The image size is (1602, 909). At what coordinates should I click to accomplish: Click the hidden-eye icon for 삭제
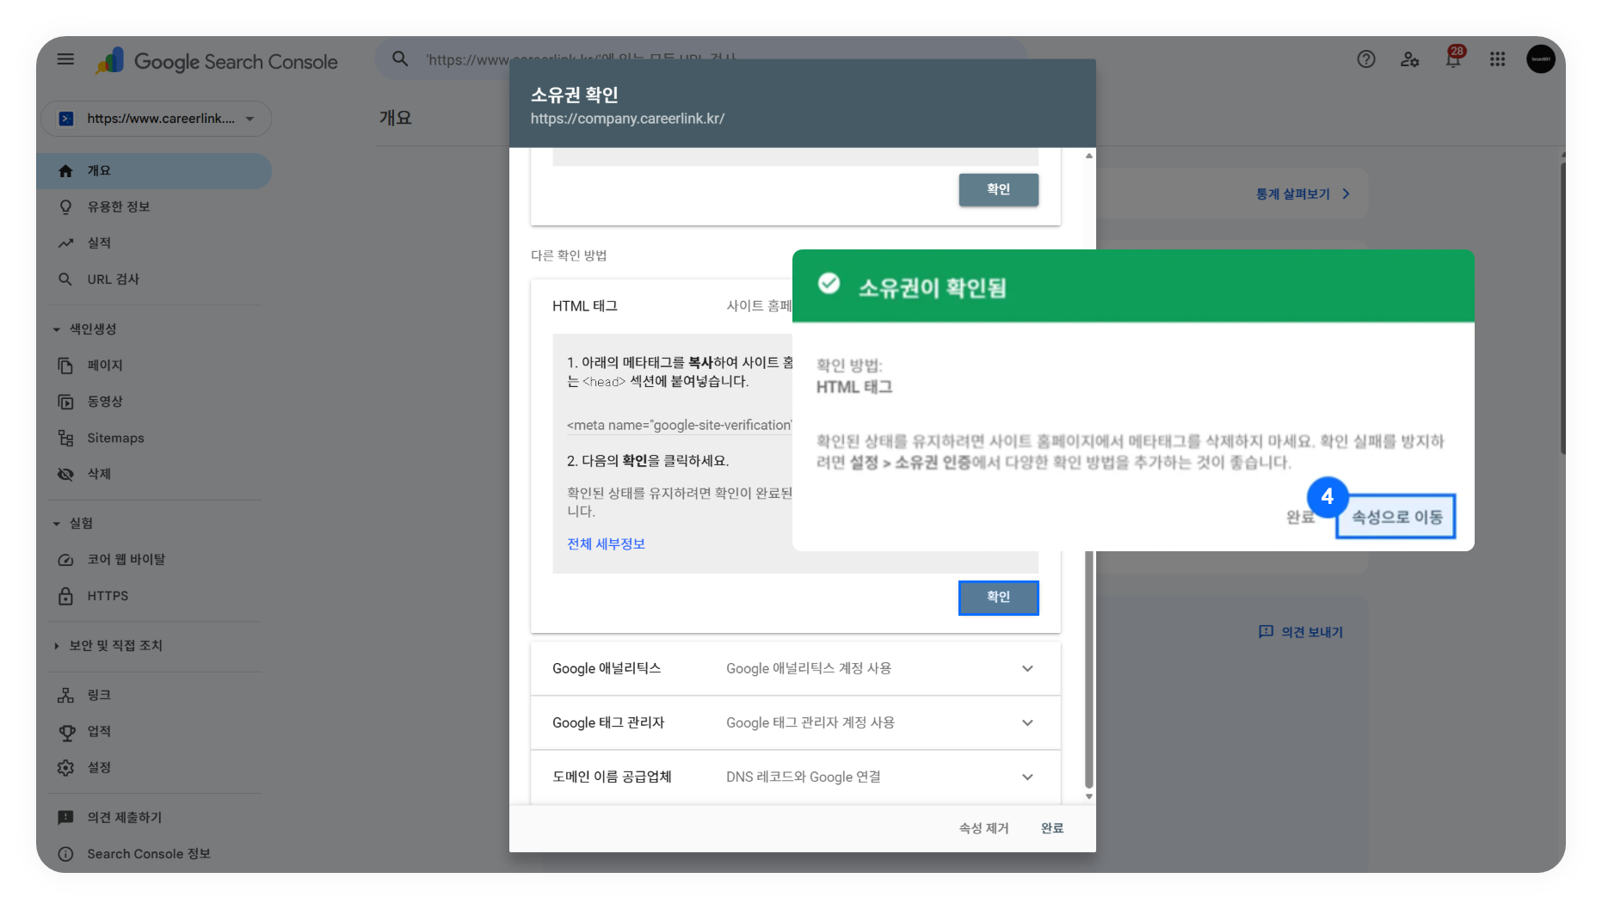65,474
